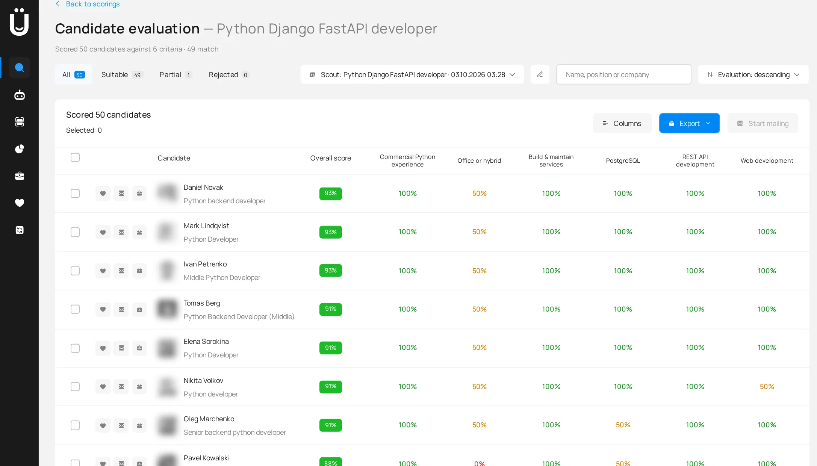The image size is (817, 466).
Task: Open Evaluation: descending sort dropdown
Action: 753,74
